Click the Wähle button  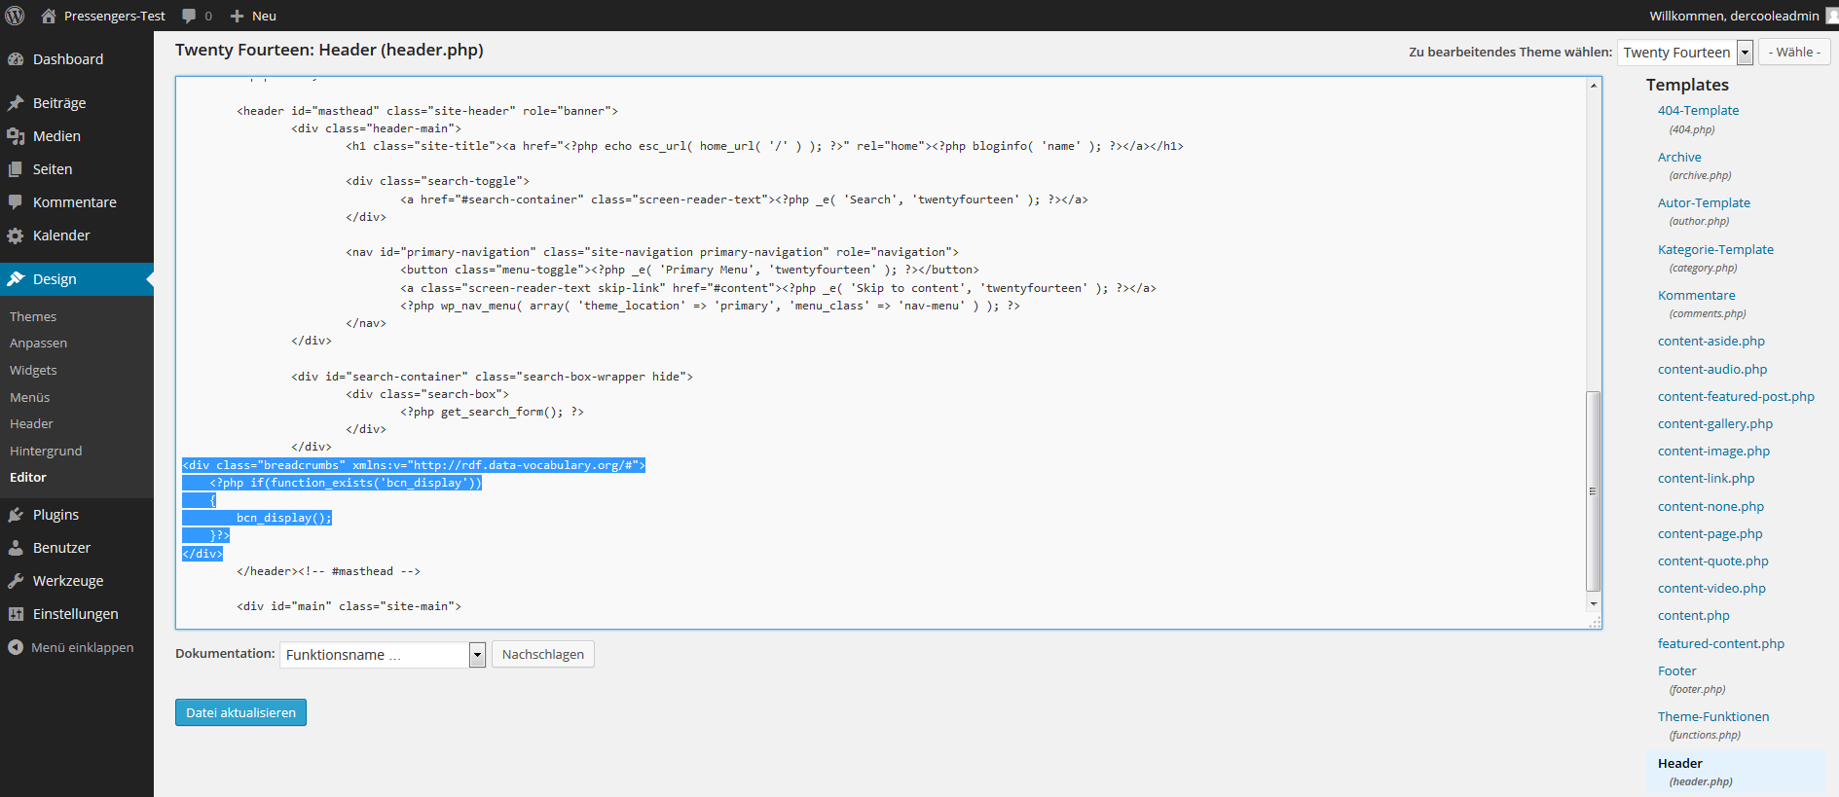1794,52
